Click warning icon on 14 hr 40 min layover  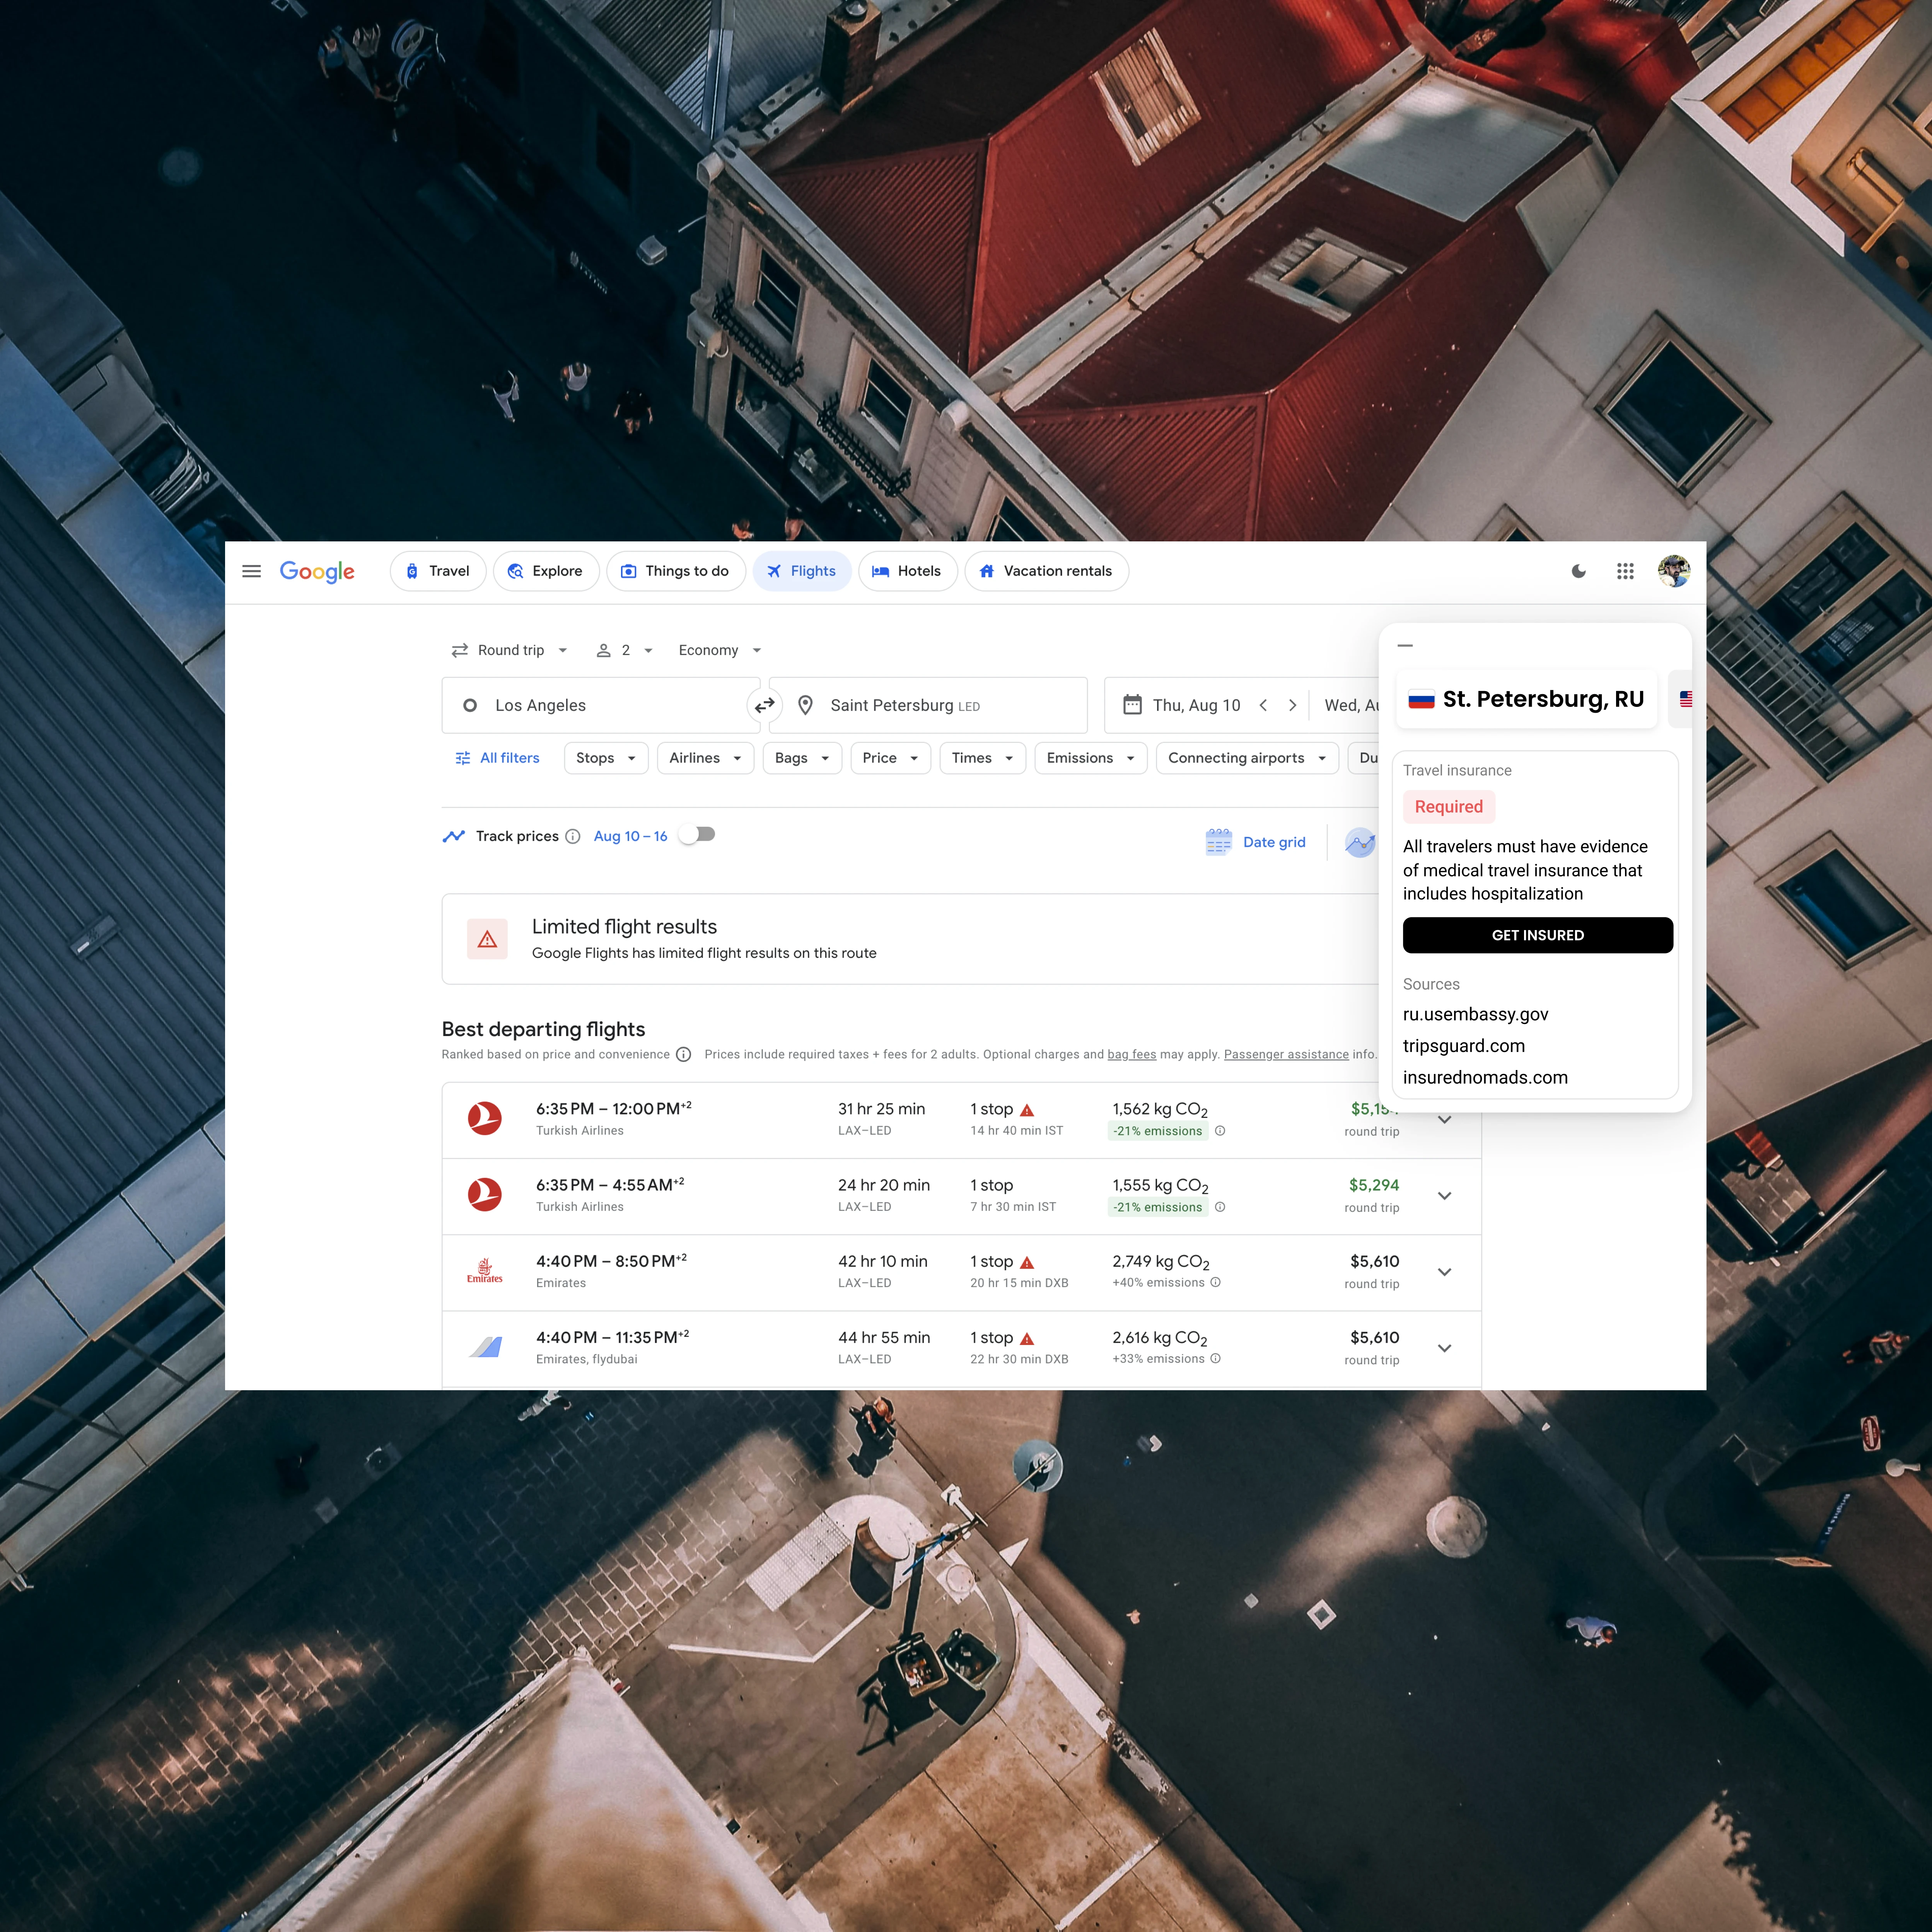[1027, 1110]
